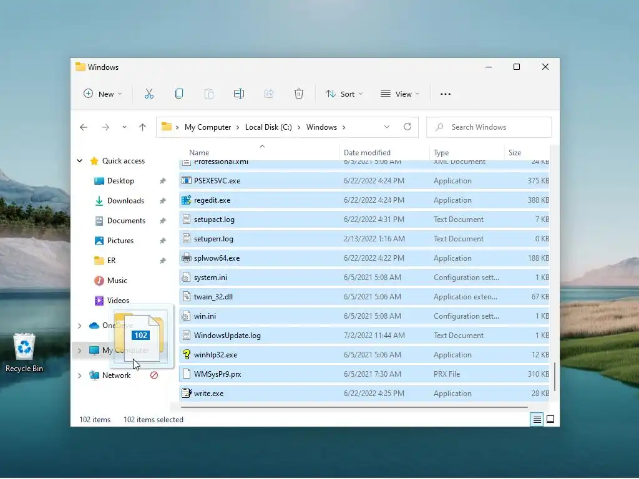Click the vertical scrollbar thumb

coord(555,376)
